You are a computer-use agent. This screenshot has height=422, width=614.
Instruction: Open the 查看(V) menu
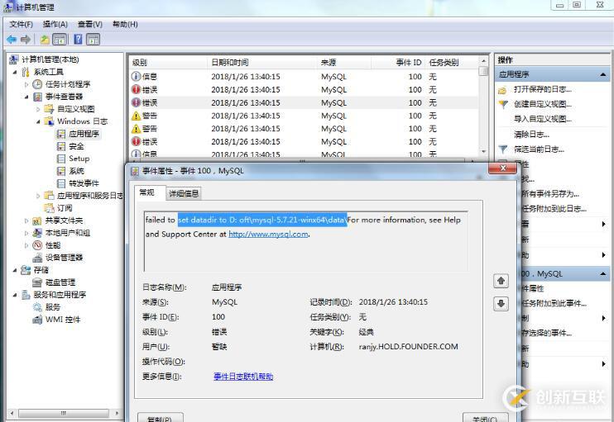pos(90,24)
